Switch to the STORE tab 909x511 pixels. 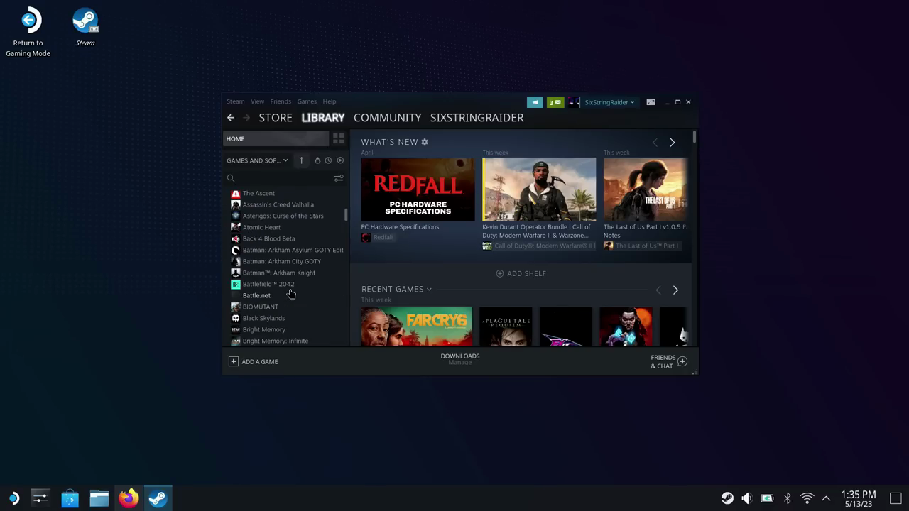point(276,118)
